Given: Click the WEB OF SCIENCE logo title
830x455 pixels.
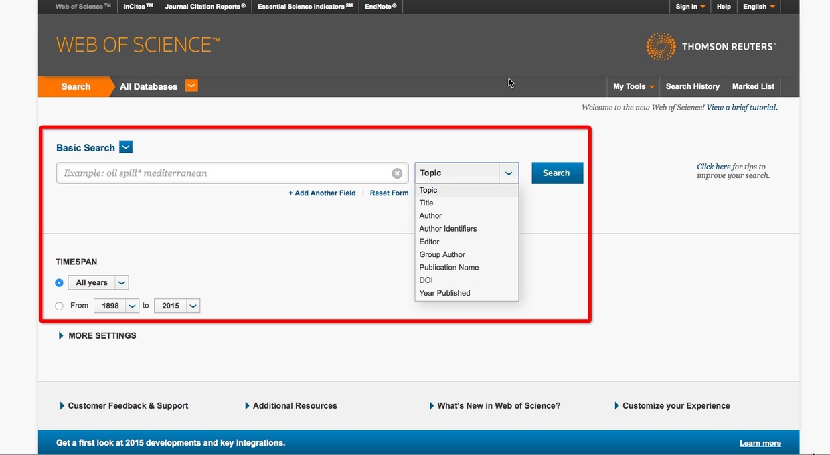Looking at the screenshot, I should pyautogui.click(x=138, y=45).
